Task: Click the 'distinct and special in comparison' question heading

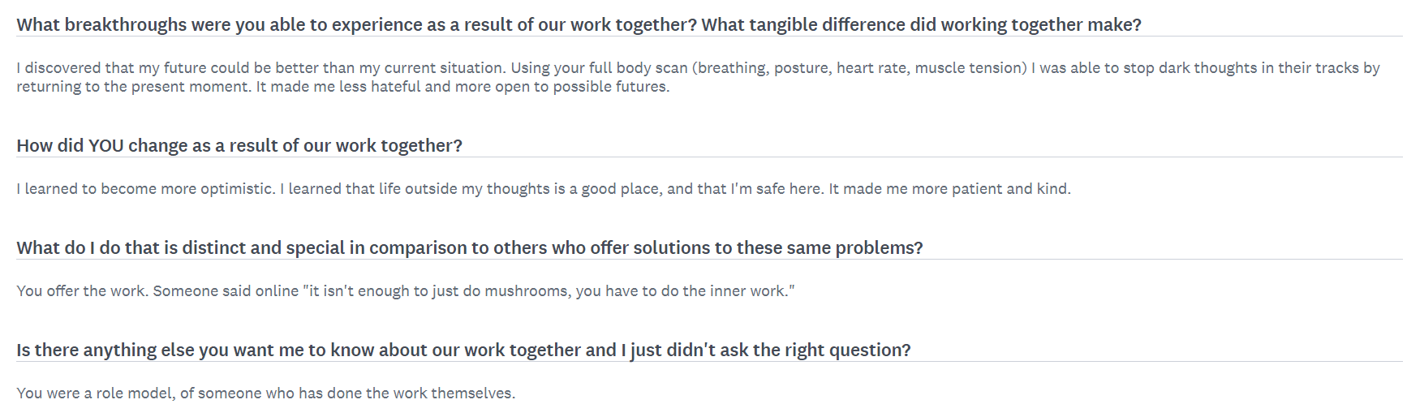Action: pos(470,248)
